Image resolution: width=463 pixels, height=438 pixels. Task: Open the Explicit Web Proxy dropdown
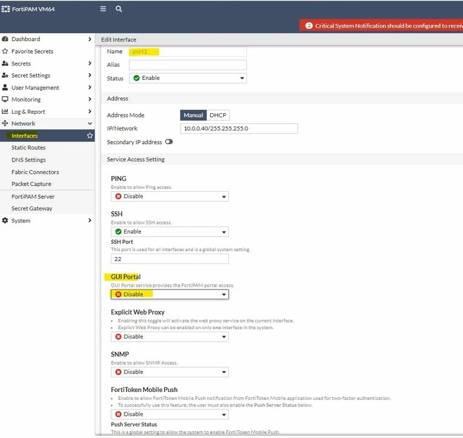(170, 337)
